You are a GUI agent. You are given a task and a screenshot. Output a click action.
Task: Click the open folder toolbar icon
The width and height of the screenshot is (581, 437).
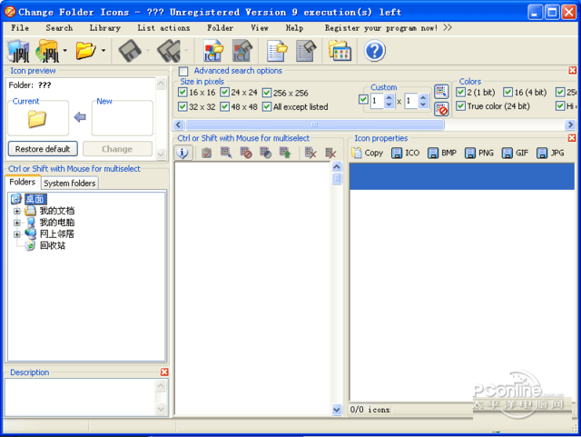click(x=85, y=52)
